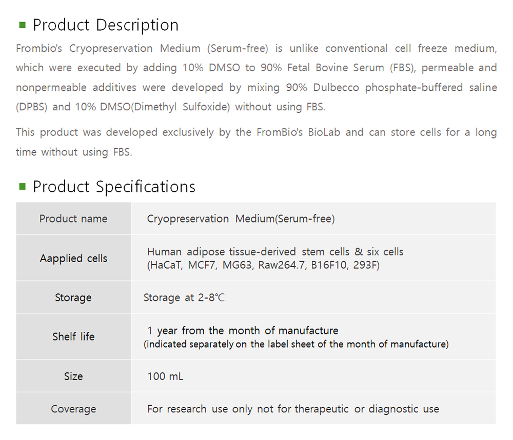Select the Aapplied cells label cell

73,258
